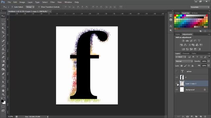Select the Healing Brush tool
The height and width of the screenshot is (118, 211).
[x=3, y=41]
